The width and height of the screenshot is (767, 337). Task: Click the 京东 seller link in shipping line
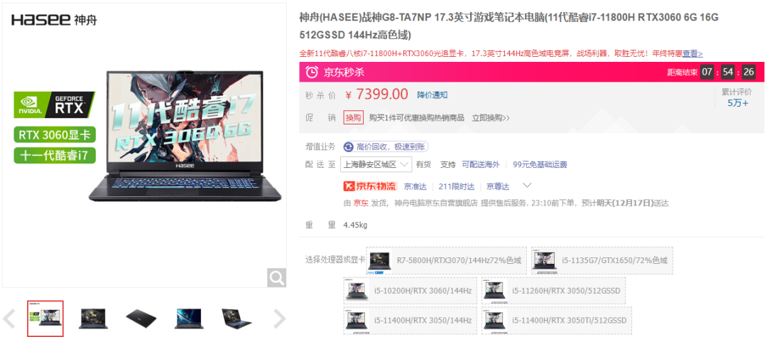[361, 203]
